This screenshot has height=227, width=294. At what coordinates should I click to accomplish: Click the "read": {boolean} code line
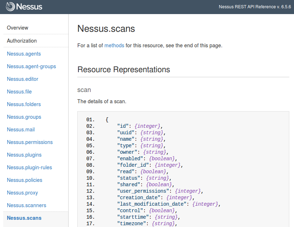(143, 171)
